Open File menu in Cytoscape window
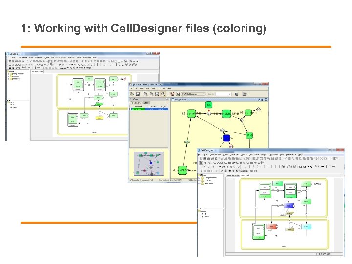The image size is (352, 264). 132,88
